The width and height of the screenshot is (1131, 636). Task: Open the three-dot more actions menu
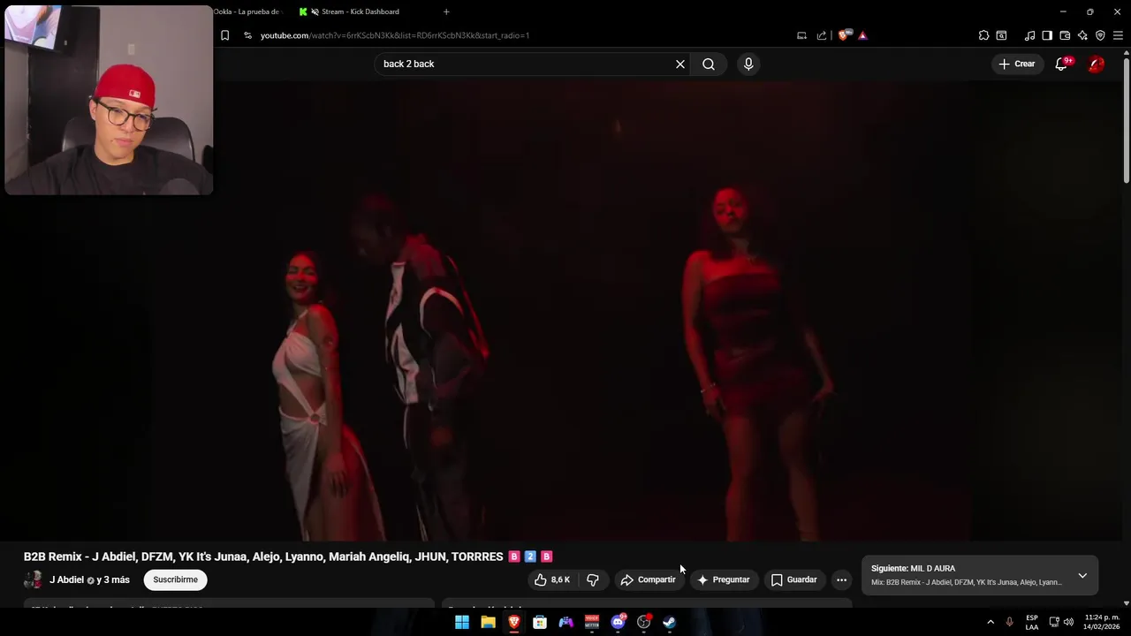pyautogui.click(x=841, y=579)
